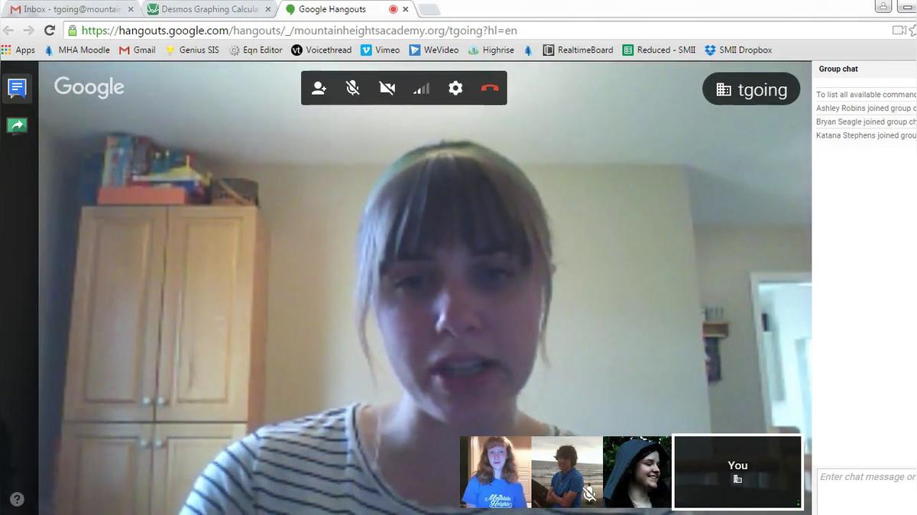
Task: Close the Inbox browser tab
Action: pyautogui.click(x=130, y=9)
